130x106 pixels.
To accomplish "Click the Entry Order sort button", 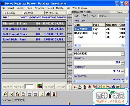I will [x=12, y=13].
